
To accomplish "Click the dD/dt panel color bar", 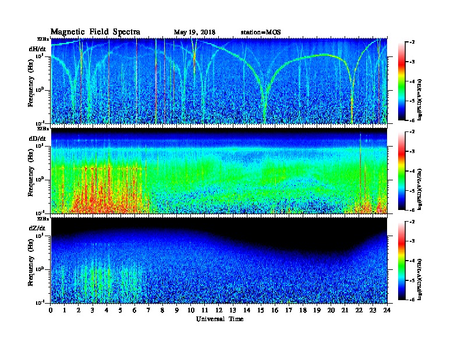I will [402, 170].
